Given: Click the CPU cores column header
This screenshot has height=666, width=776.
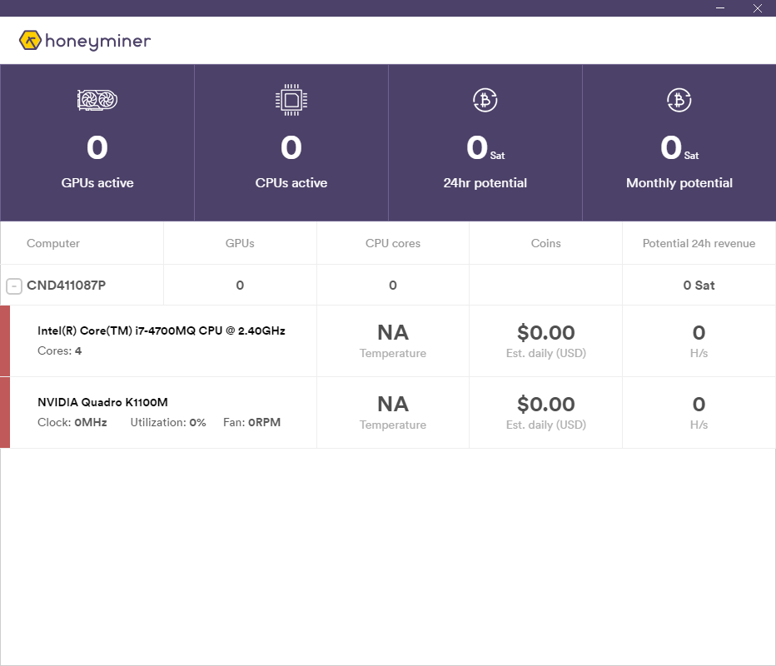Looking at the screenshot, I should [393, 243].
